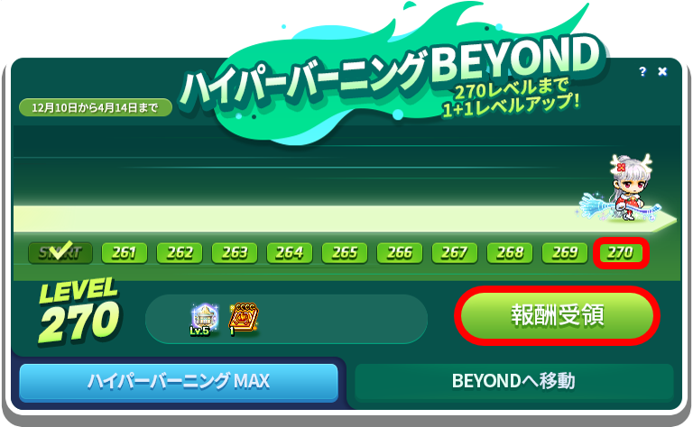
Task: Click the question mark help icon
Action: tap(642, 71)
